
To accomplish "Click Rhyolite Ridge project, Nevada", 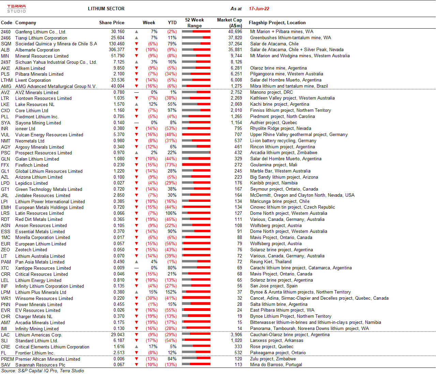I will 281,129.
